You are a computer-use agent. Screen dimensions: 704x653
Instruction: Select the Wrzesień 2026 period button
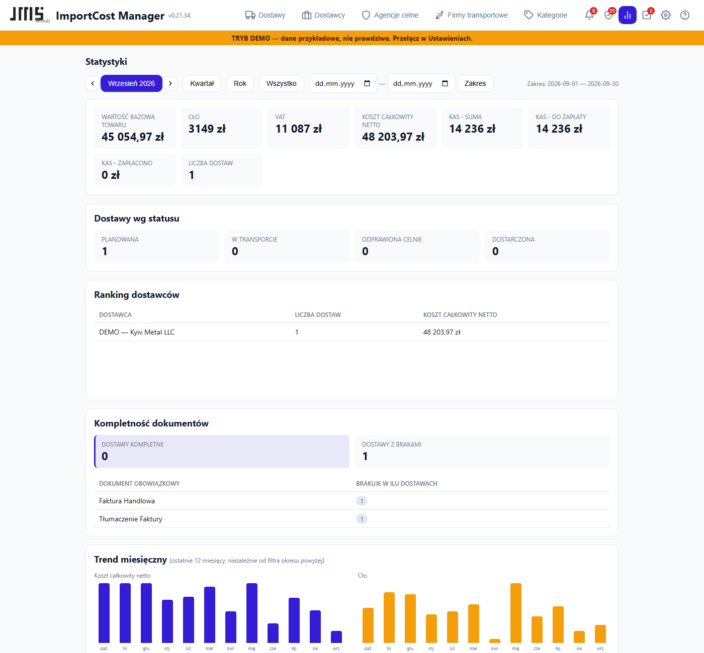coord(131,83)
